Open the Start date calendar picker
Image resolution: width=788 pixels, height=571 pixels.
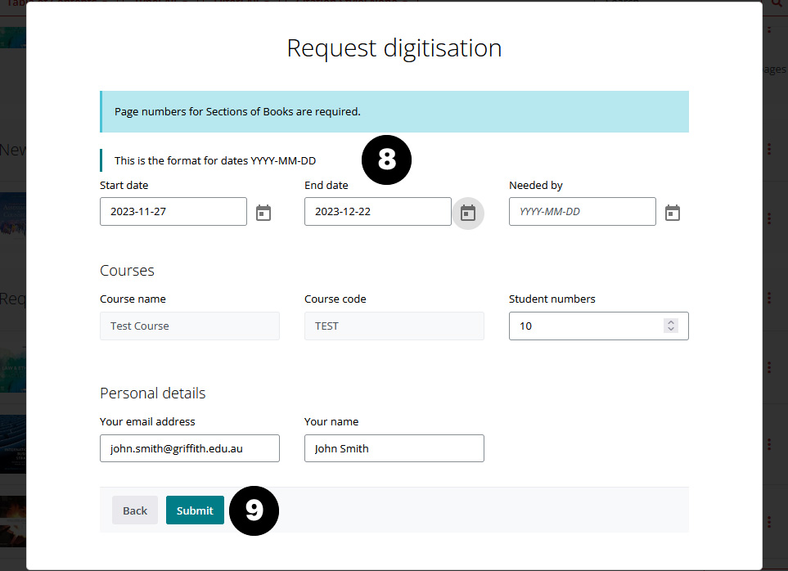point(263,213)
